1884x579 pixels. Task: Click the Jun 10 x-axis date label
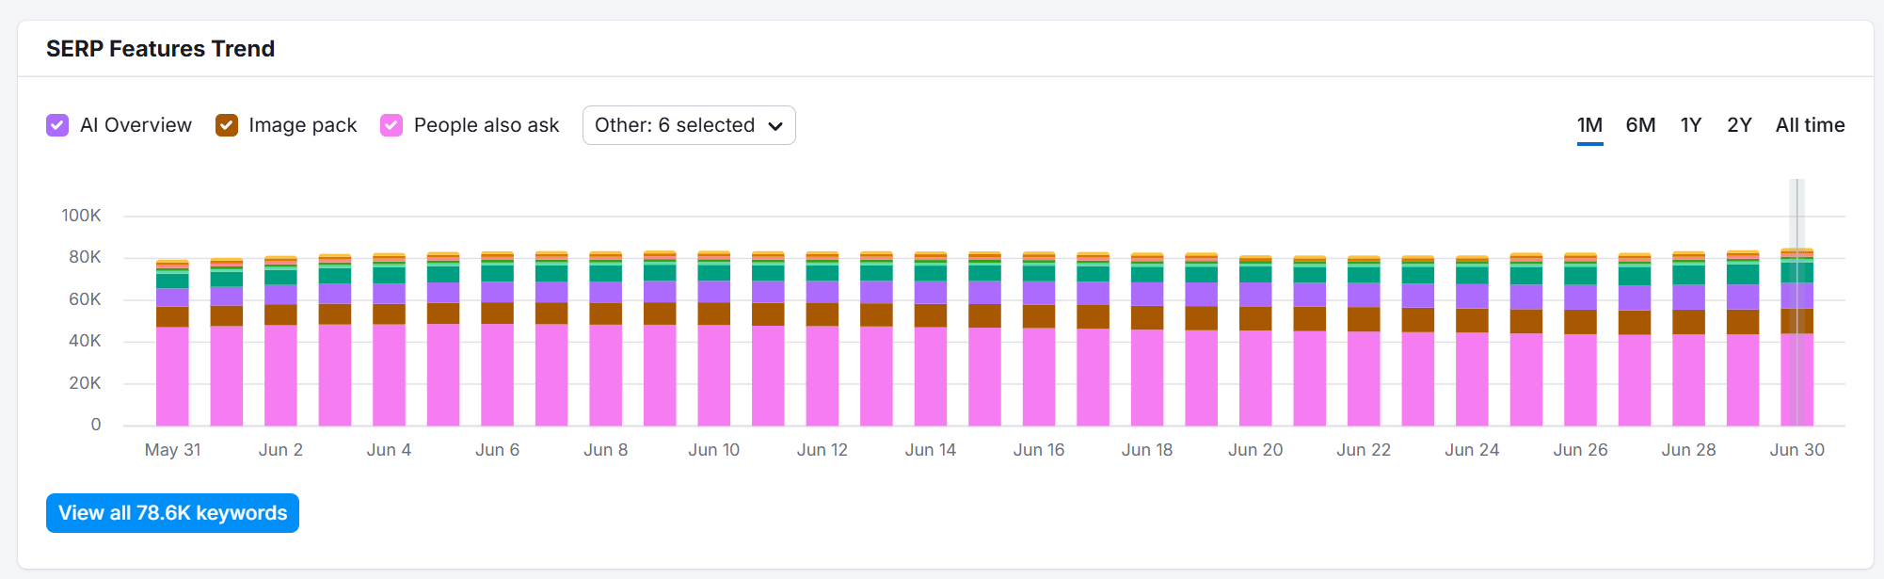(713, 450)
